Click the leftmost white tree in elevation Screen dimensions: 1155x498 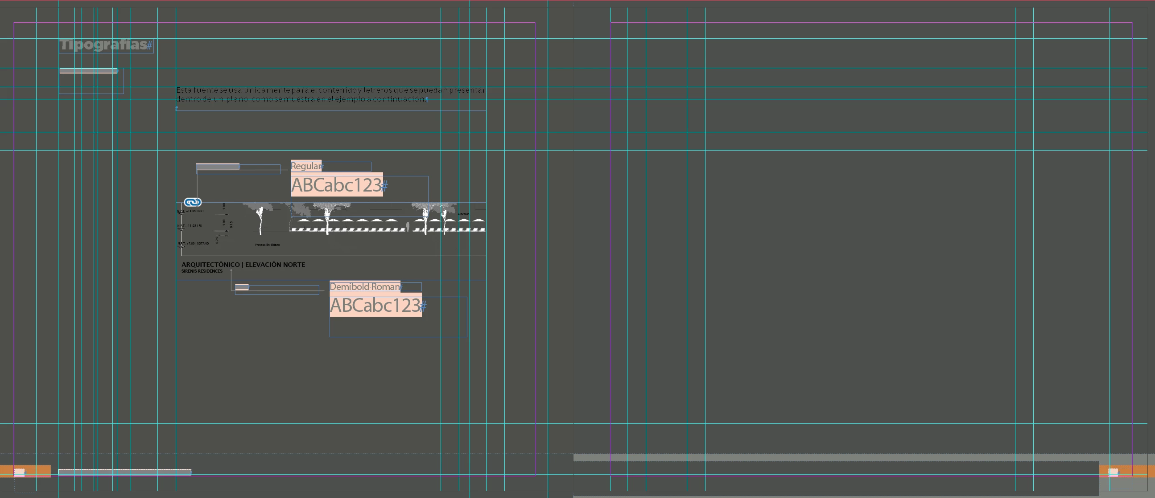(x=260, y=220)
